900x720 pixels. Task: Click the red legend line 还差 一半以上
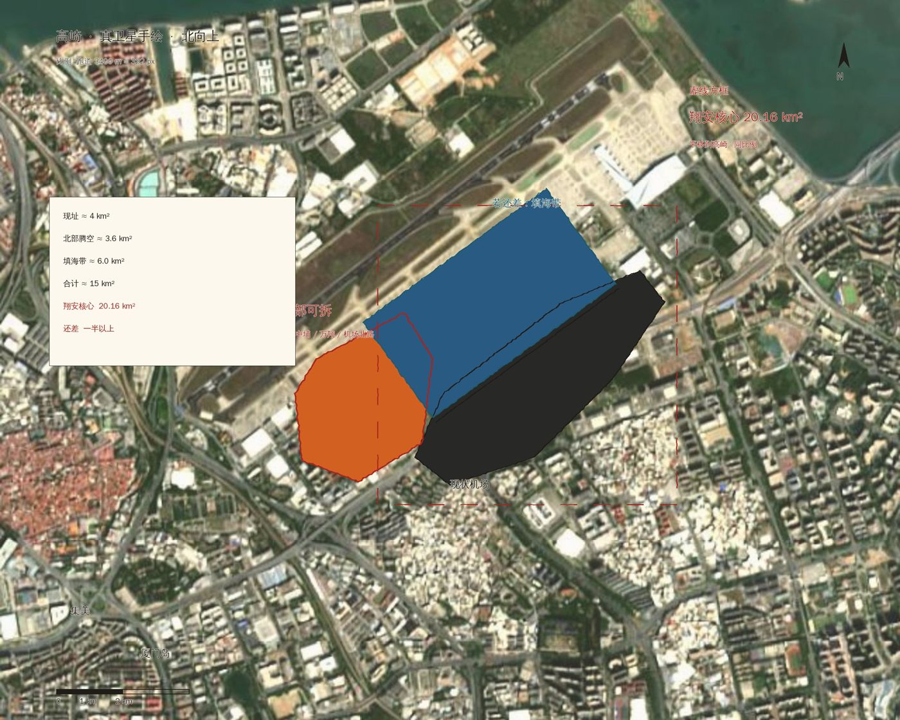(x=89, y=328)
